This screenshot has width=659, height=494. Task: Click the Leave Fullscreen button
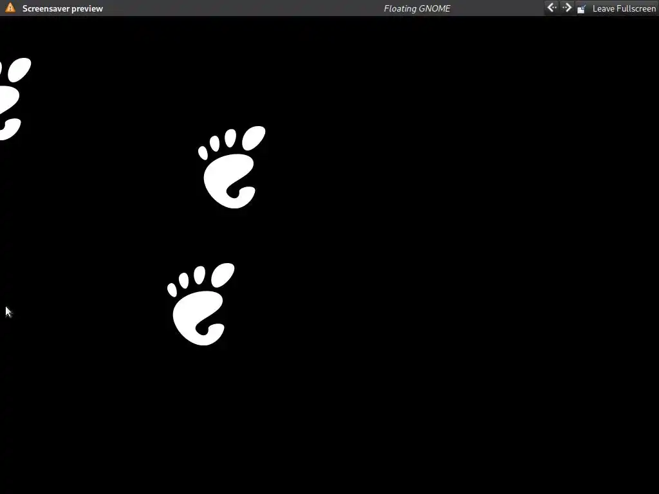click(616, 8)
